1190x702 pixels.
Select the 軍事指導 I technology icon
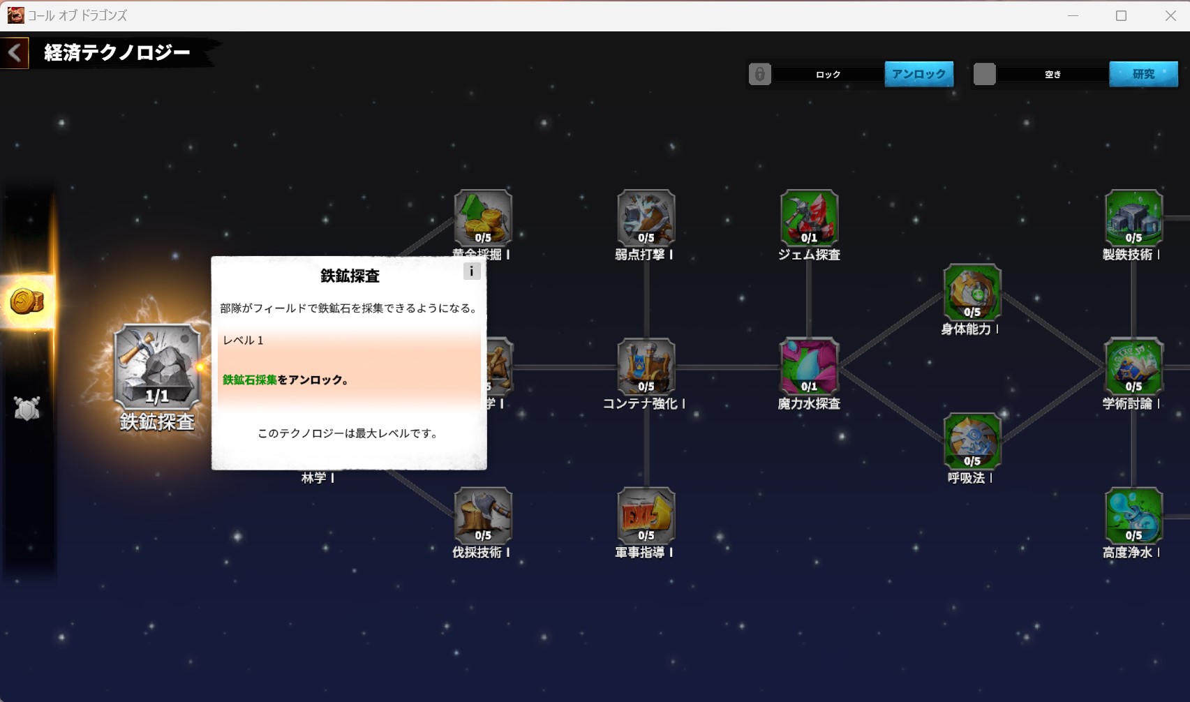coord(646,516)
